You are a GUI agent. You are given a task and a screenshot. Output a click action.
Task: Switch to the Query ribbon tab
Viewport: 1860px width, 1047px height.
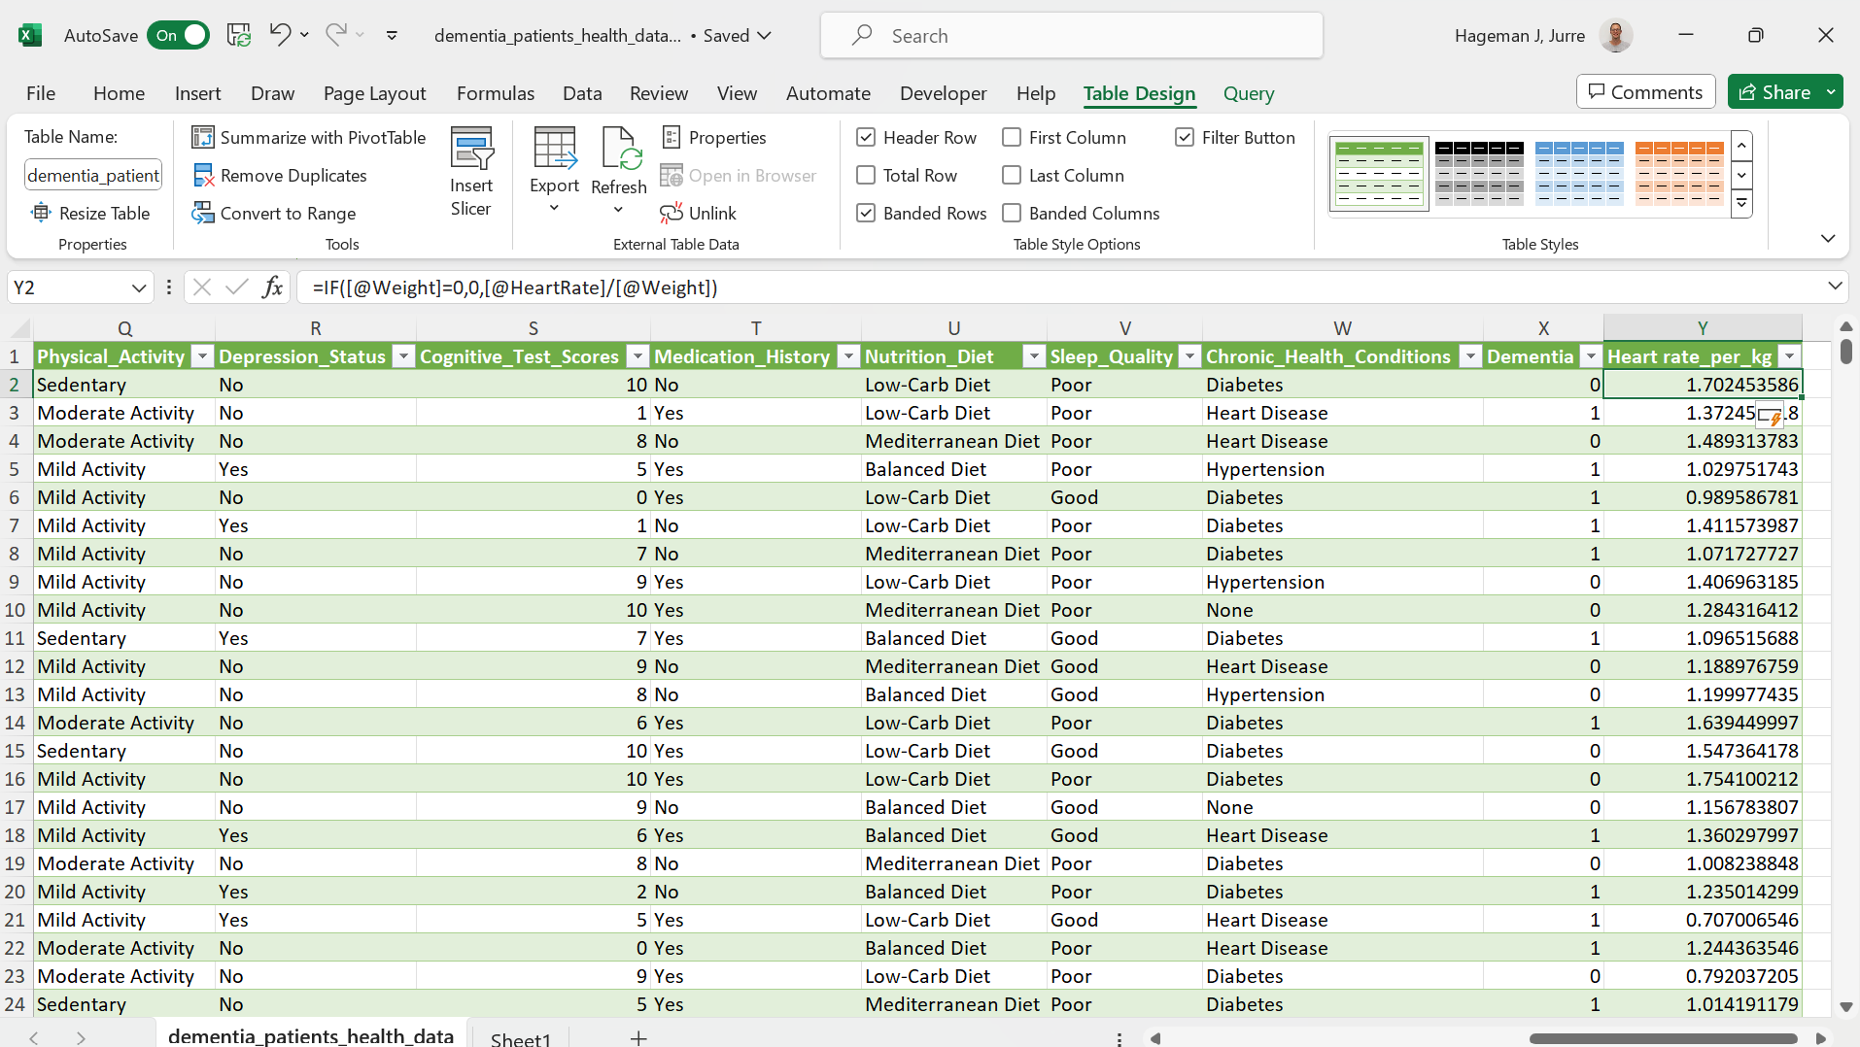(x=1248, y=93)
